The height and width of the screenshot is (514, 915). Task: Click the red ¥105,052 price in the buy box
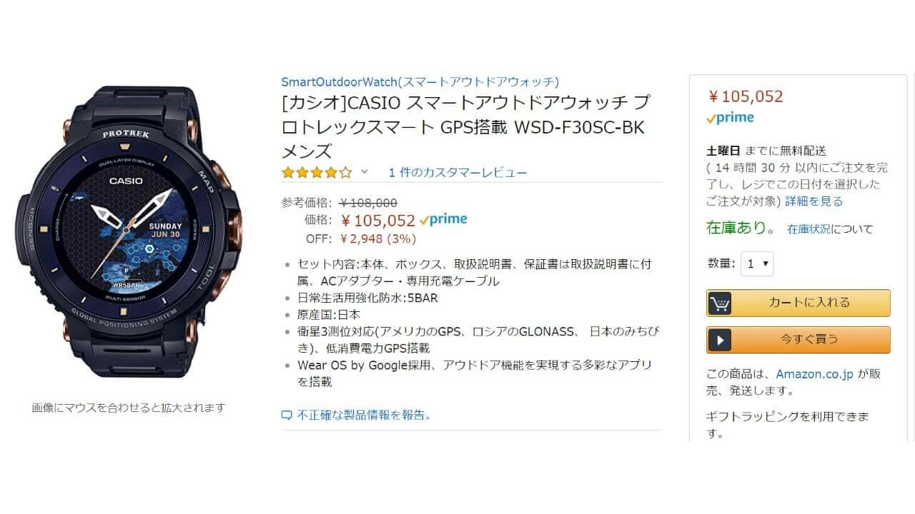click(745, 96)
